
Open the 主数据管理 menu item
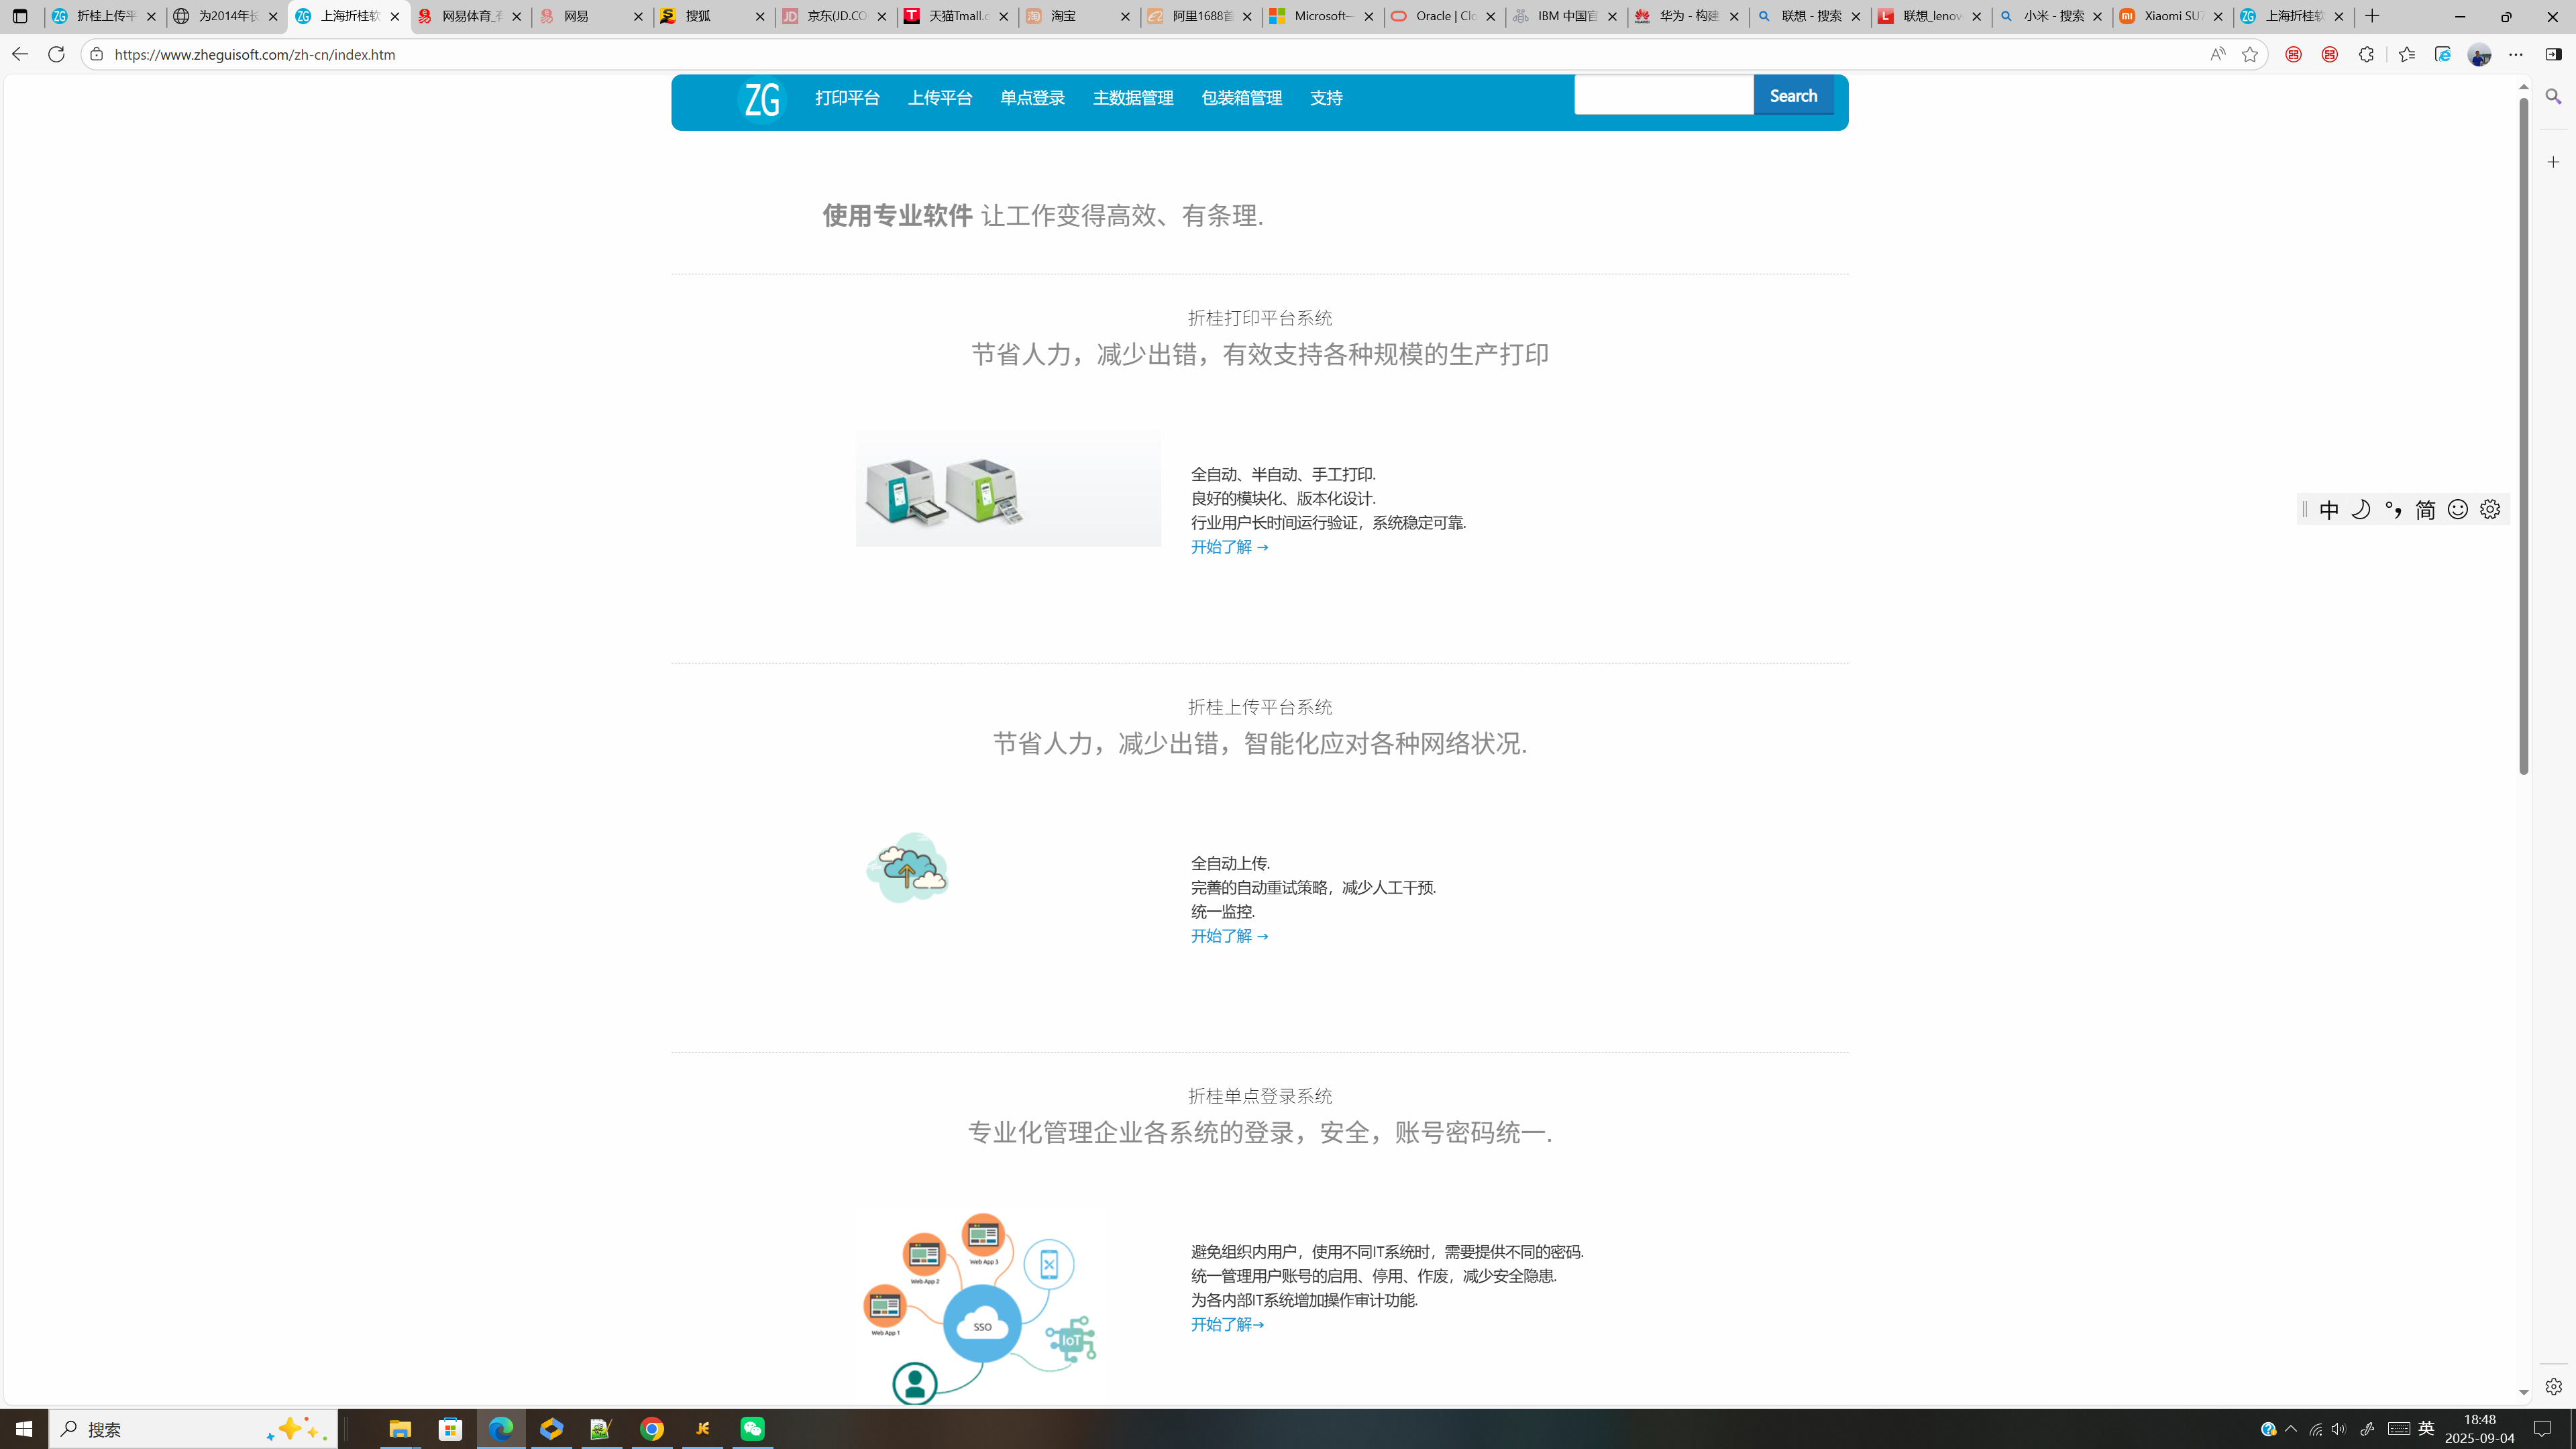pos(1133,98)
